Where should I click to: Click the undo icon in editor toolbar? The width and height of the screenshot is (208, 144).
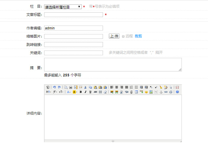coord(54,87)
